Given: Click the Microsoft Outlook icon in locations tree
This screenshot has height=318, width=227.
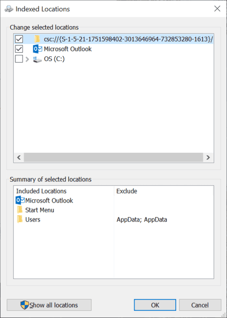Looking at the screenshot, I should coord(37,49).
